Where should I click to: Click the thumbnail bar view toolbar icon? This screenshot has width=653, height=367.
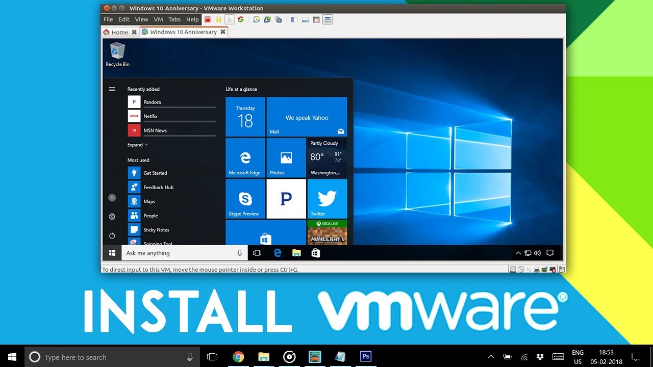pos(305,19)
